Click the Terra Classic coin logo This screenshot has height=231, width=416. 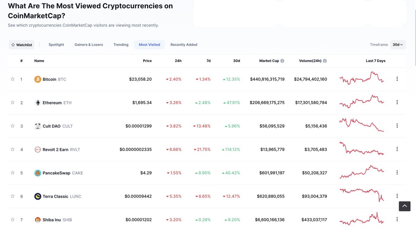click(38, 196)
